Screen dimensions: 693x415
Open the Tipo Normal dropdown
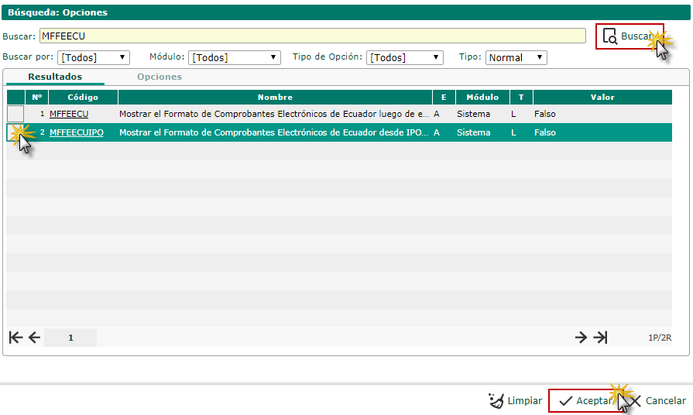click(x=516, y=57)
